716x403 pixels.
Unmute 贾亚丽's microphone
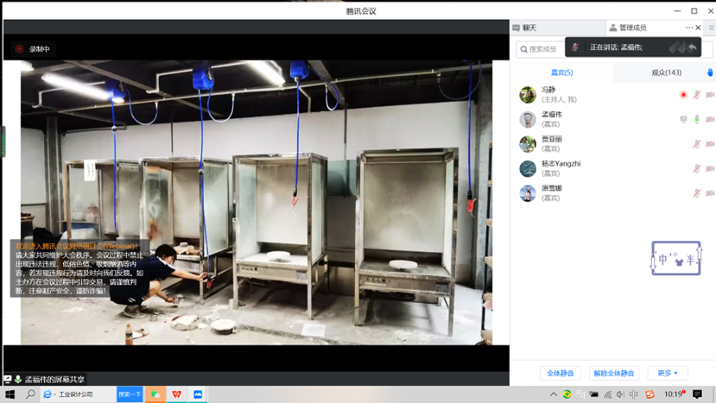697,144
